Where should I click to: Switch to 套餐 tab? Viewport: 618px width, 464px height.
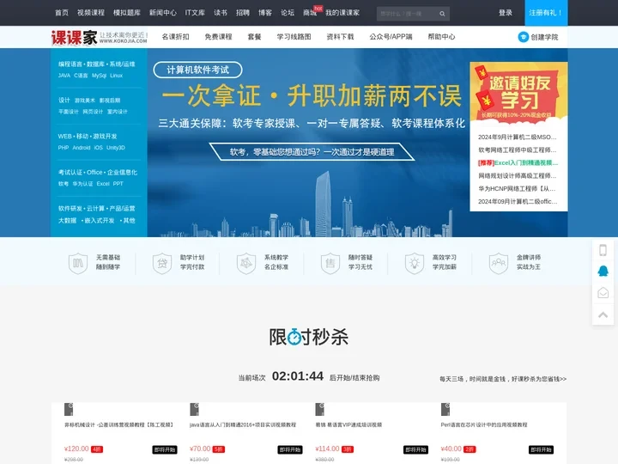tap(255, 37)
